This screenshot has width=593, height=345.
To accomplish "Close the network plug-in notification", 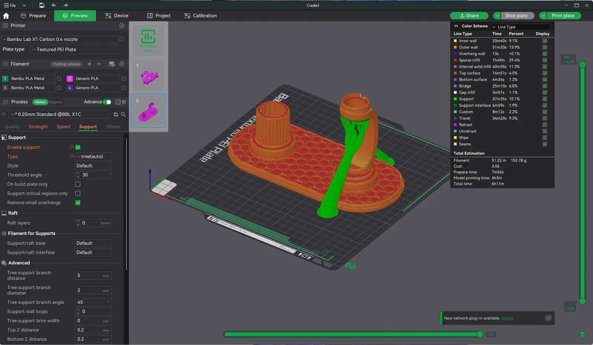I will tap(549, 318).
